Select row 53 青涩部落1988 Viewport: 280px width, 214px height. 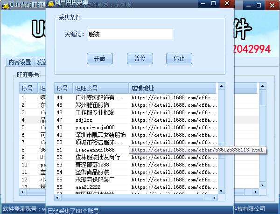click(x=136, y=165)
